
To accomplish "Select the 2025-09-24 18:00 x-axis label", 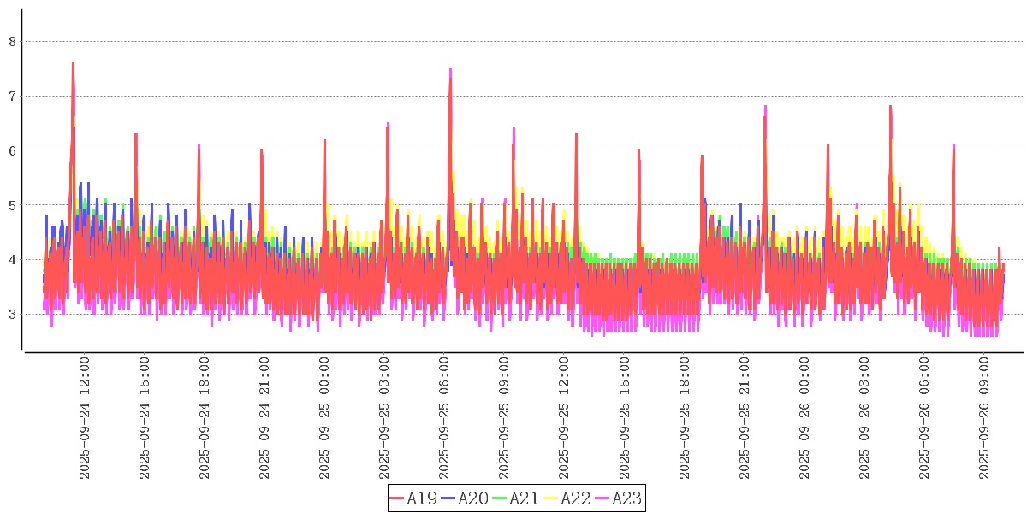I will coord(205,419).
